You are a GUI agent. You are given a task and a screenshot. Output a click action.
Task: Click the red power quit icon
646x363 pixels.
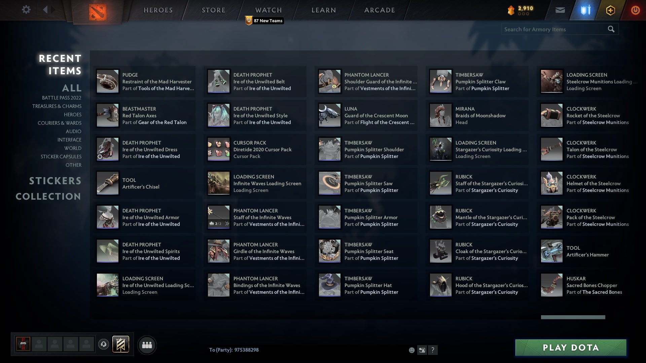pyautogui.click(x=635, y=10)
